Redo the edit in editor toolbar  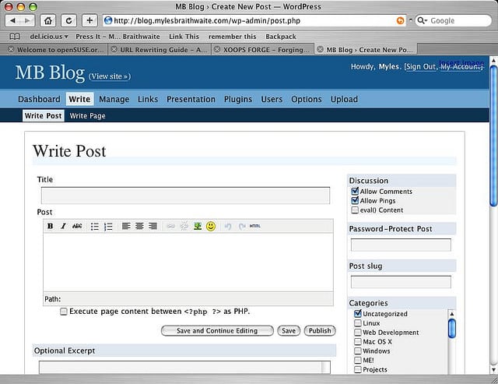coord(242,226)
